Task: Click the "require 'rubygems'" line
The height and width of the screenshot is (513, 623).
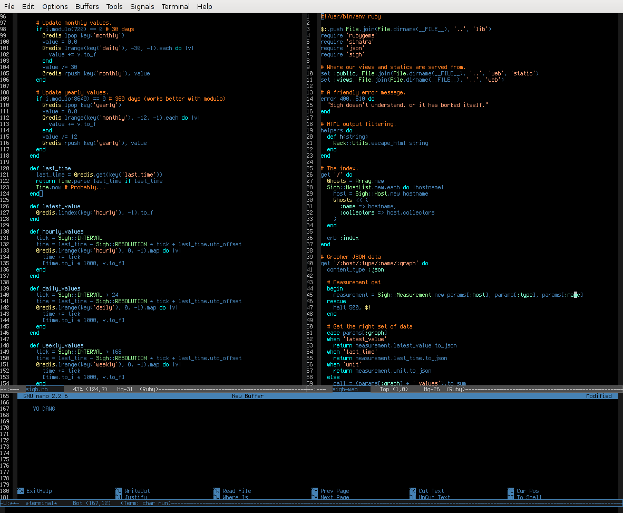Action: pyautogui.click(x=349, y=35)
